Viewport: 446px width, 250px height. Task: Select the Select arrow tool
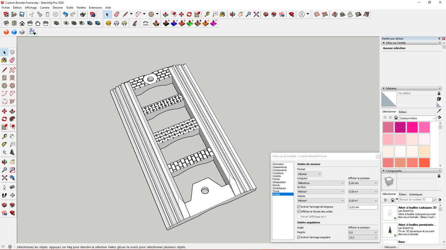point(107,14)
